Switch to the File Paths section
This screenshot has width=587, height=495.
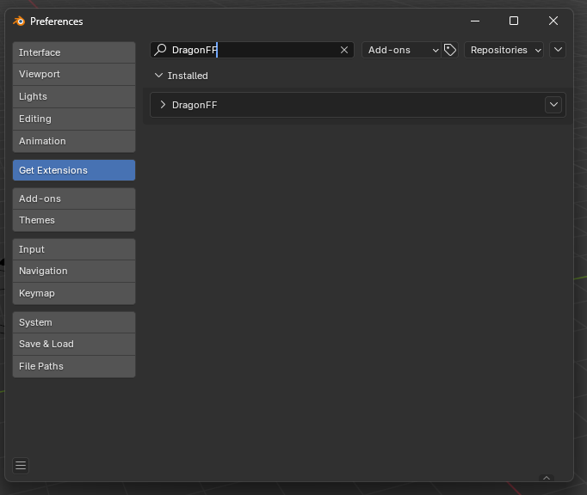74,366
